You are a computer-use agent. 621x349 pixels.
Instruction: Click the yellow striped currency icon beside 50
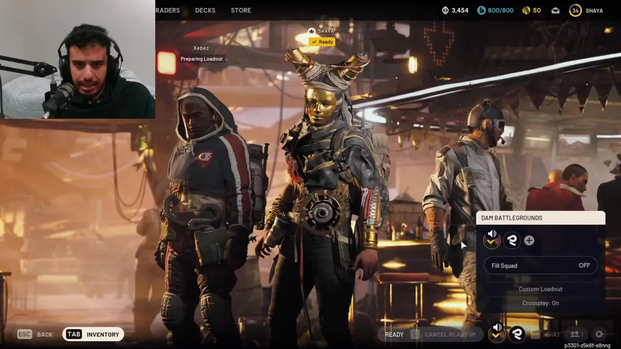point(526,10)
